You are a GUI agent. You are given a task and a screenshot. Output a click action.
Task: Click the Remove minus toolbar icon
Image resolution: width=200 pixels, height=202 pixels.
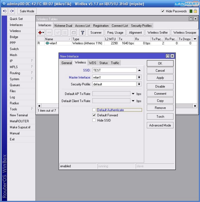[49, 33]
